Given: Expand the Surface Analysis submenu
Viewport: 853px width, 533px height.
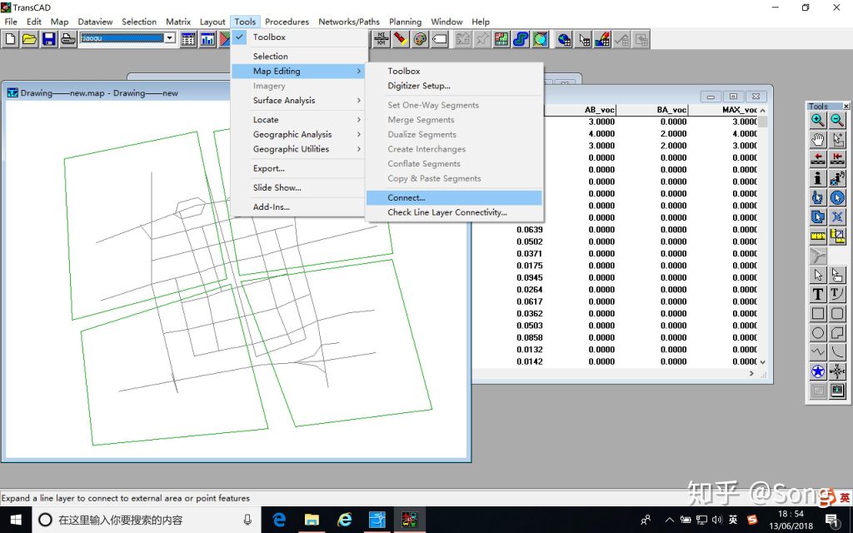Looking at the screenshot, I should 298,101.
